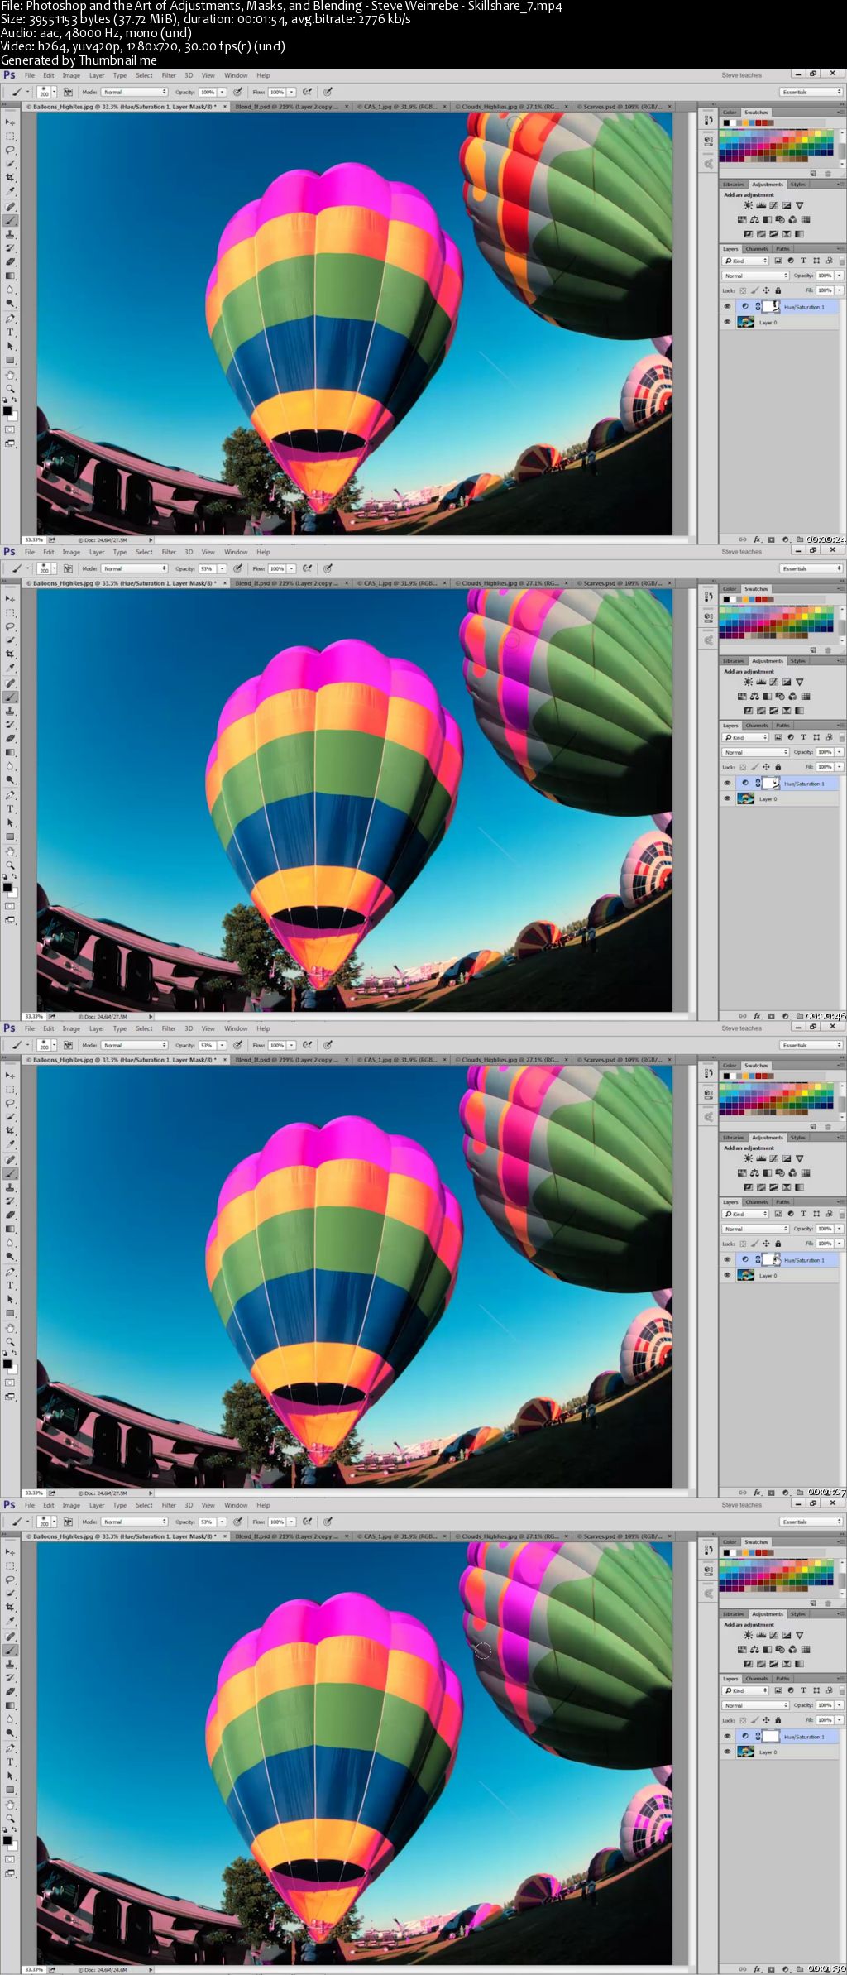The height and width of the screenshot is (1975, 847).
Task: Select the Brush tool in the second frame
Action: pos(11,697)
